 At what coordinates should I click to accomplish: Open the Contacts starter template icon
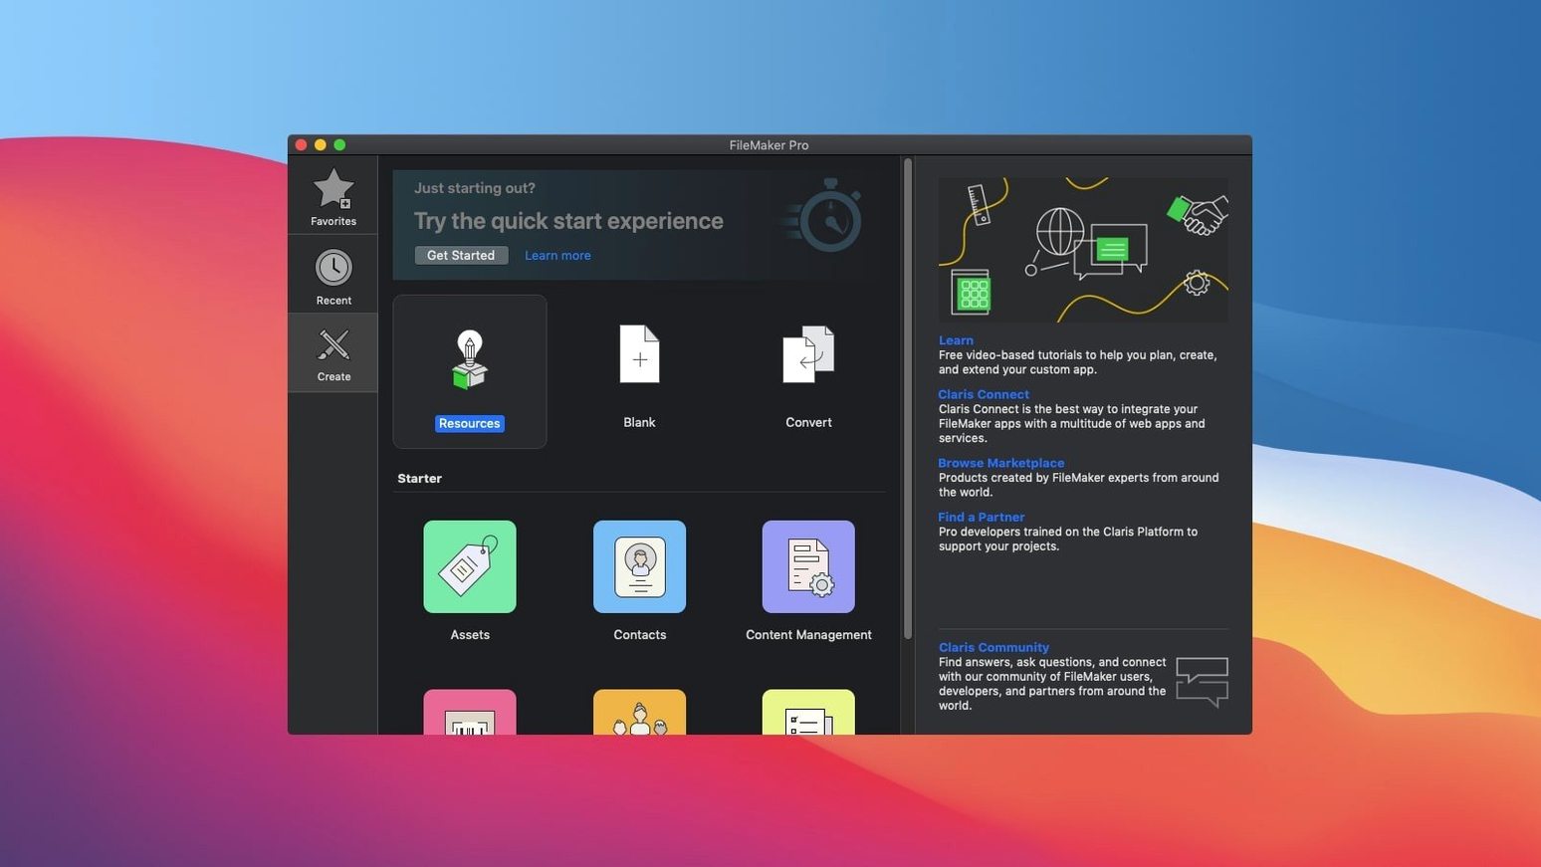639,566
